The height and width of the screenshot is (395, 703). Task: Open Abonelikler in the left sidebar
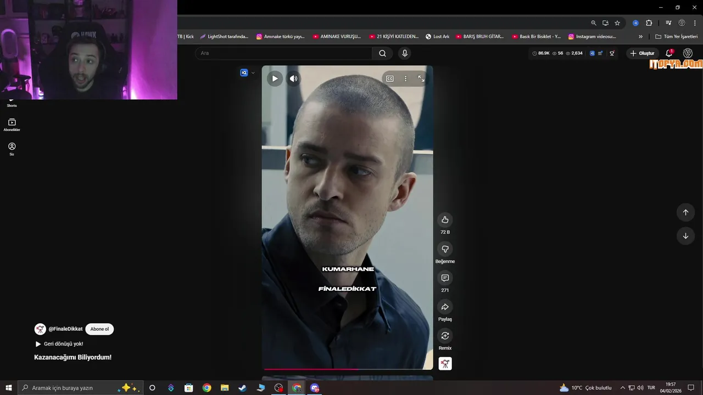12,125
